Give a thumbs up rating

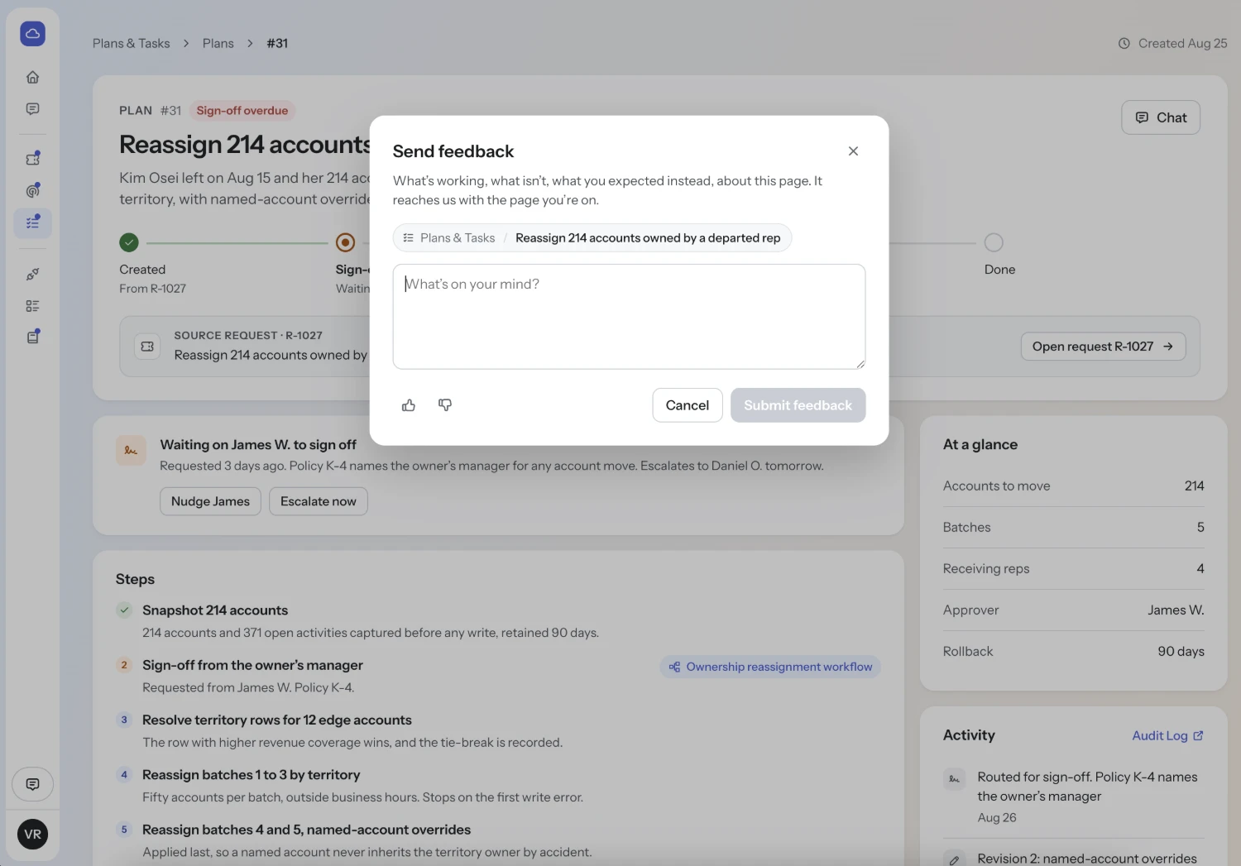tap(409, 405)
